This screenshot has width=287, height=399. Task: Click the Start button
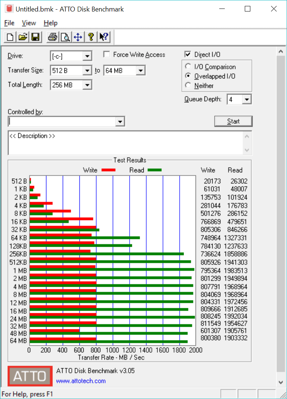233,121
